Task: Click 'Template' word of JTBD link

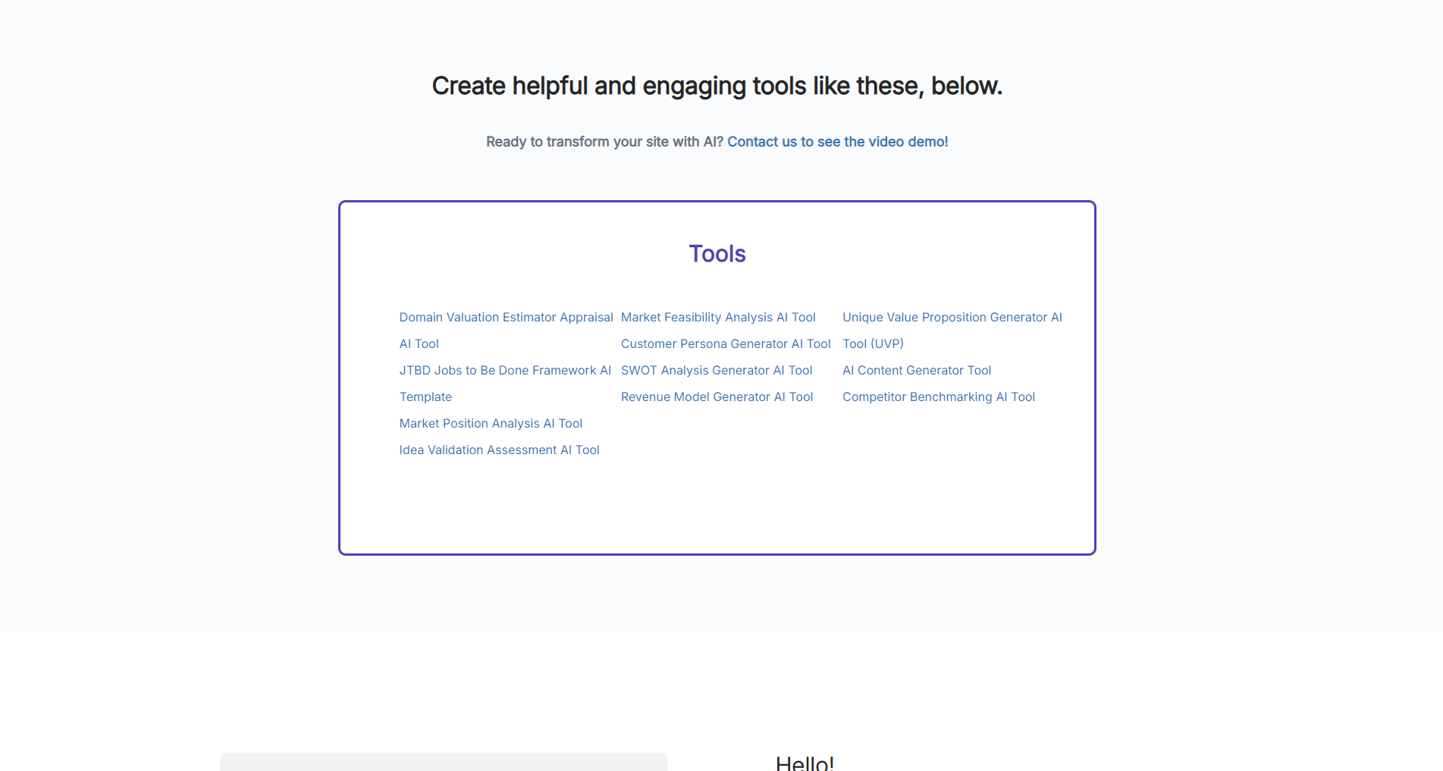Action: tap(425, 397)
